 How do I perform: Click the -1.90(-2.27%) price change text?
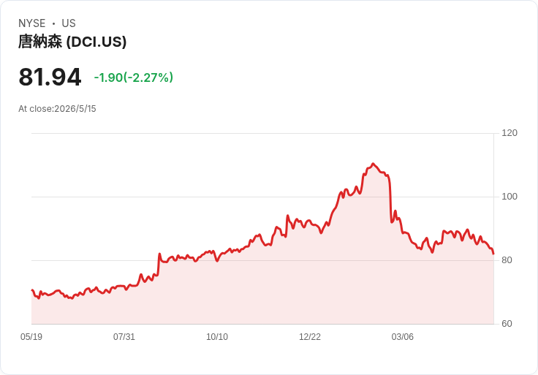pos(134,77)
